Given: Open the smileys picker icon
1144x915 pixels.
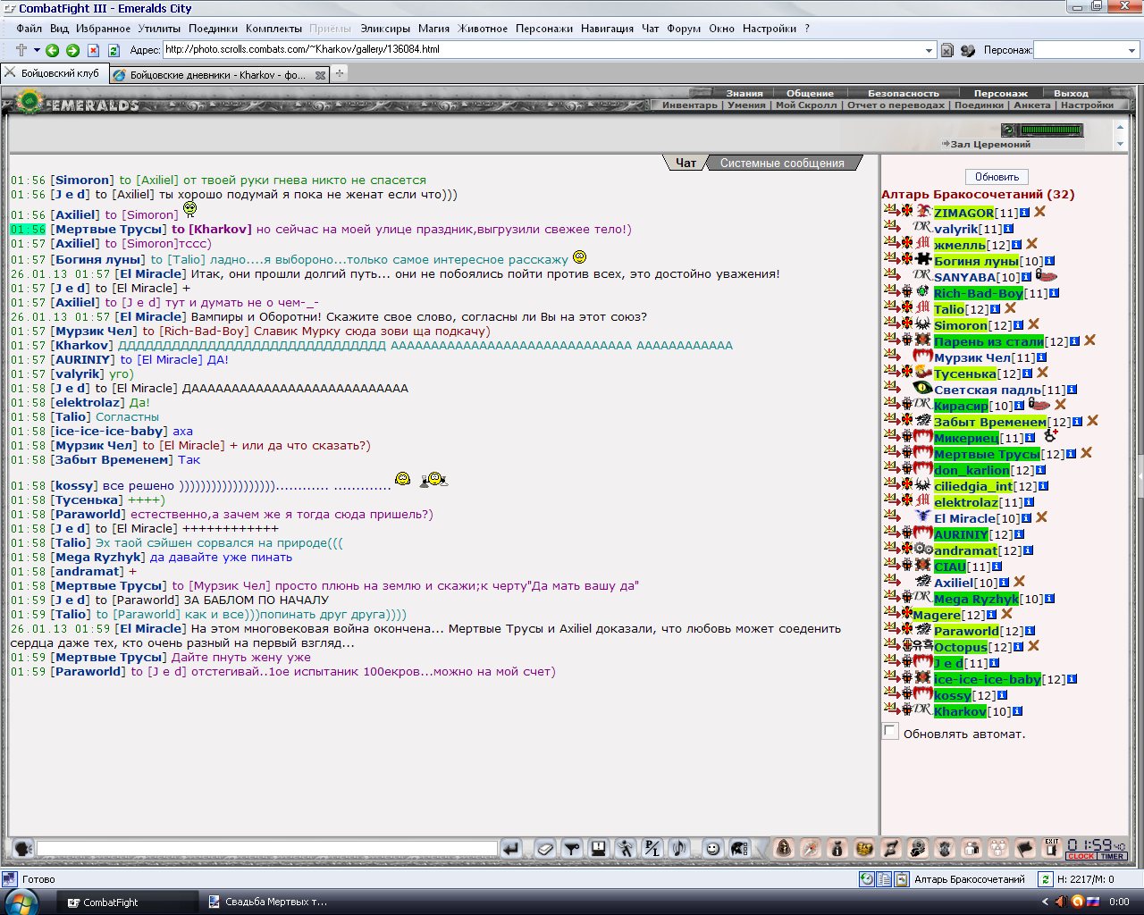Looking at the screenshot, I should pyautogui.click(x=713, y=849).
